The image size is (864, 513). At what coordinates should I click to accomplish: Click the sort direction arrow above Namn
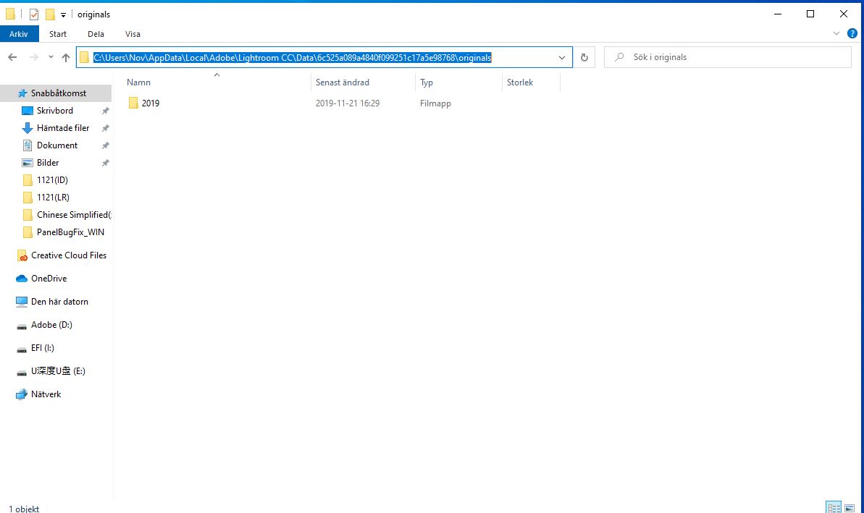(x=217, y=75)
